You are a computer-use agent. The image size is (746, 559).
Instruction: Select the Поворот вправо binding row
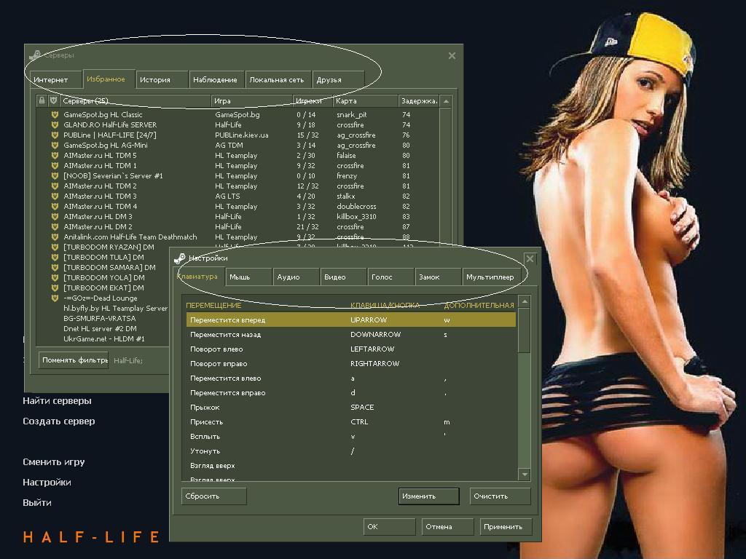[351, 364]
